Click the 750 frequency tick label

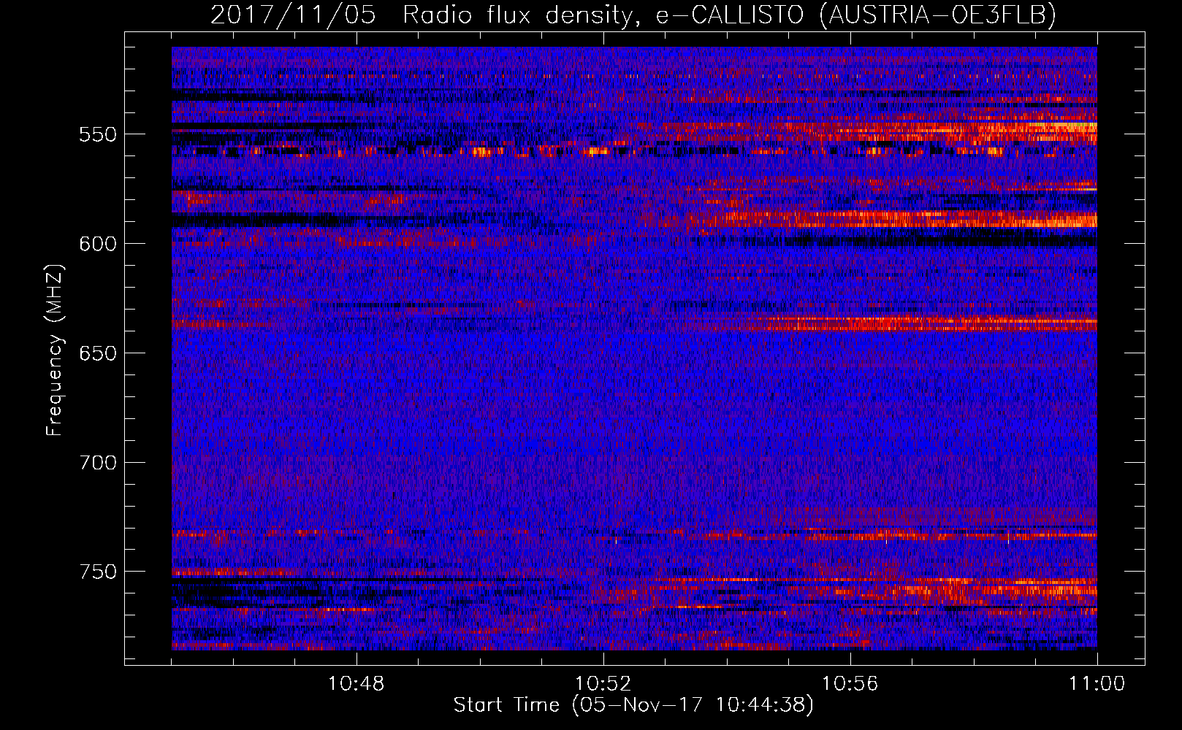tap(98, 572)
